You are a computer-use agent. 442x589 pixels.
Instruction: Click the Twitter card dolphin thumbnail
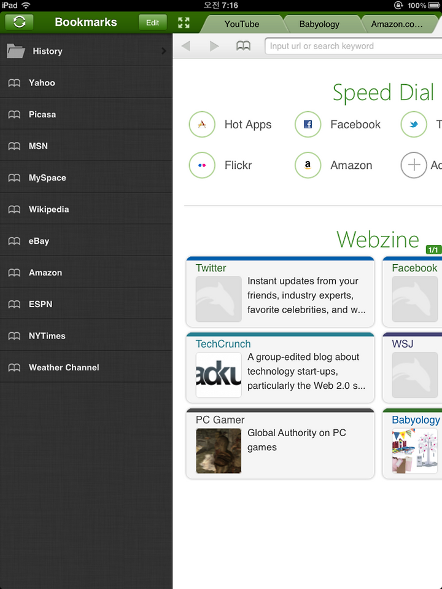click(x=219, y=299)
